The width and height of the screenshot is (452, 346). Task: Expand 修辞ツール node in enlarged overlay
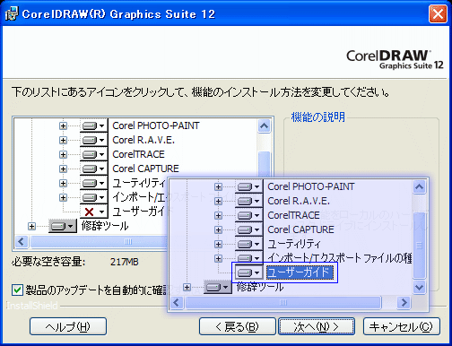pos(187,287)
